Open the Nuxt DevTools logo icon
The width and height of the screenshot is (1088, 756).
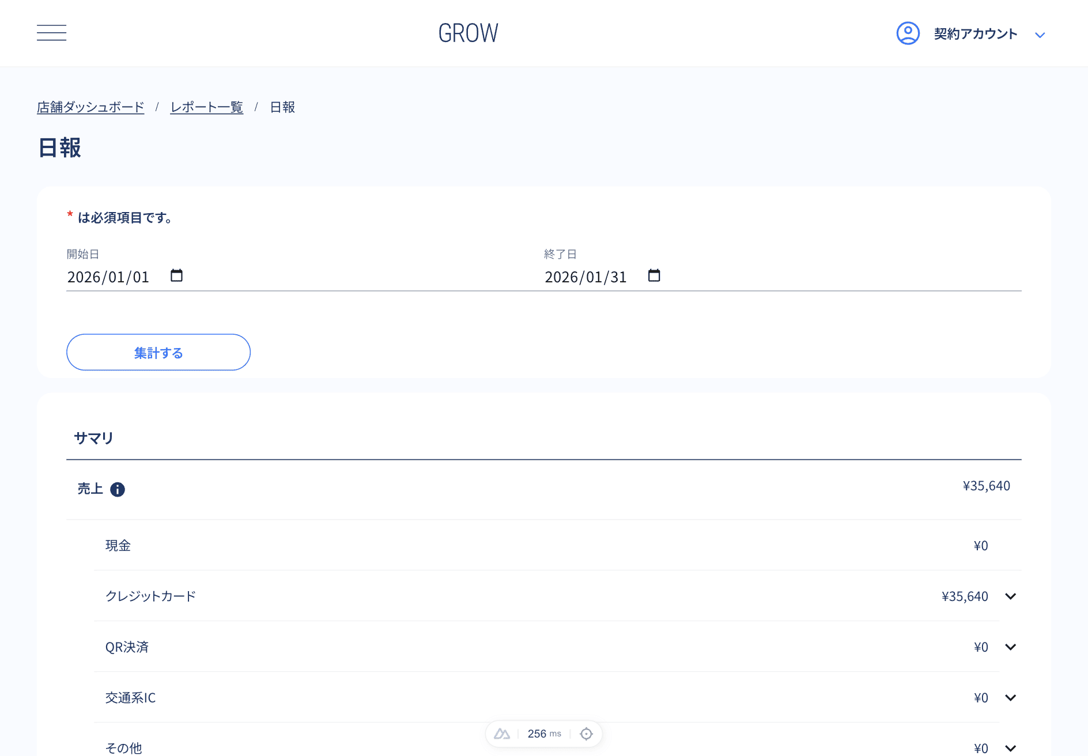click(x=502, y=734)
